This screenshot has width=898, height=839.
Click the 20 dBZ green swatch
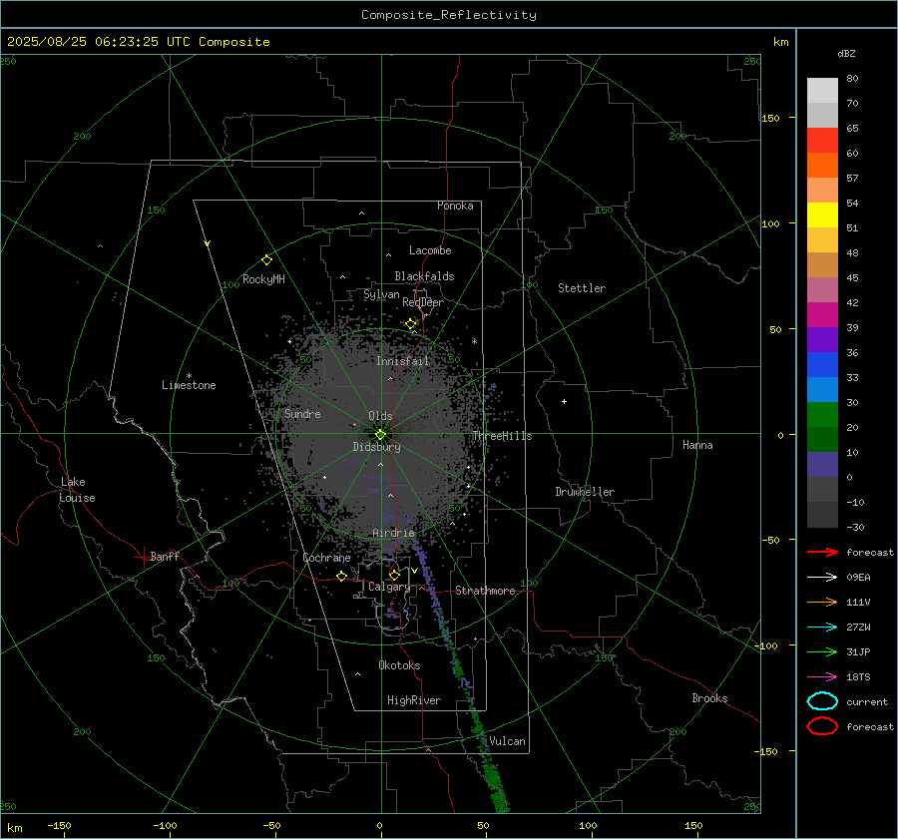click(x=822, y=415)
